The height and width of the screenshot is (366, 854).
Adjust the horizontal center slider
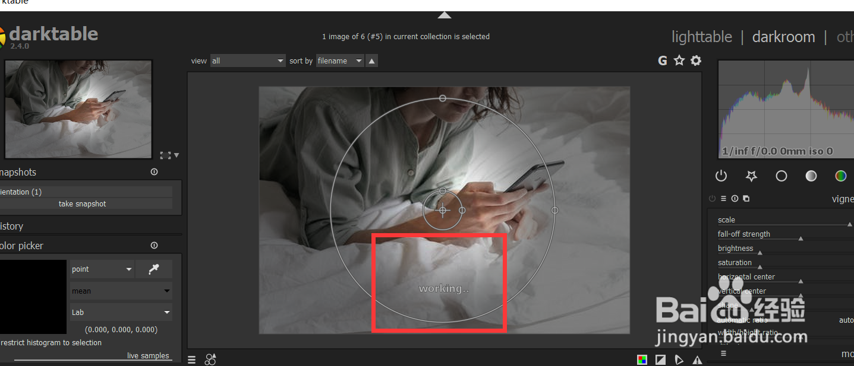click(x=784, y=278)
